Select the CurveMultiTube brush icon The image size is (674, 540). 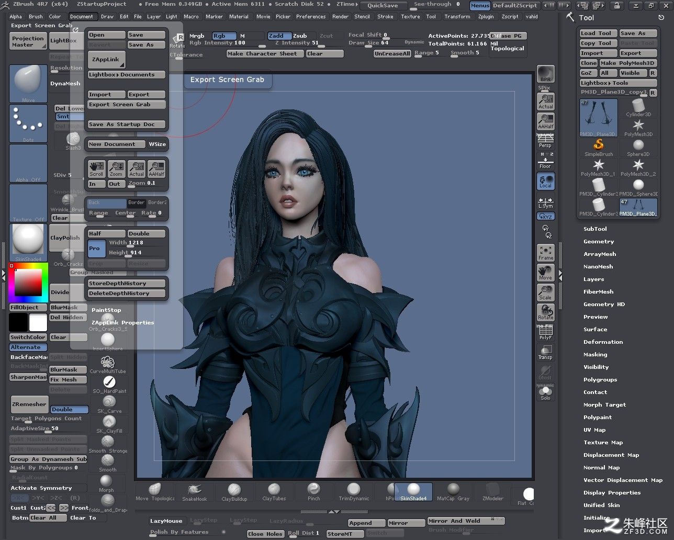tap(108, 365)
